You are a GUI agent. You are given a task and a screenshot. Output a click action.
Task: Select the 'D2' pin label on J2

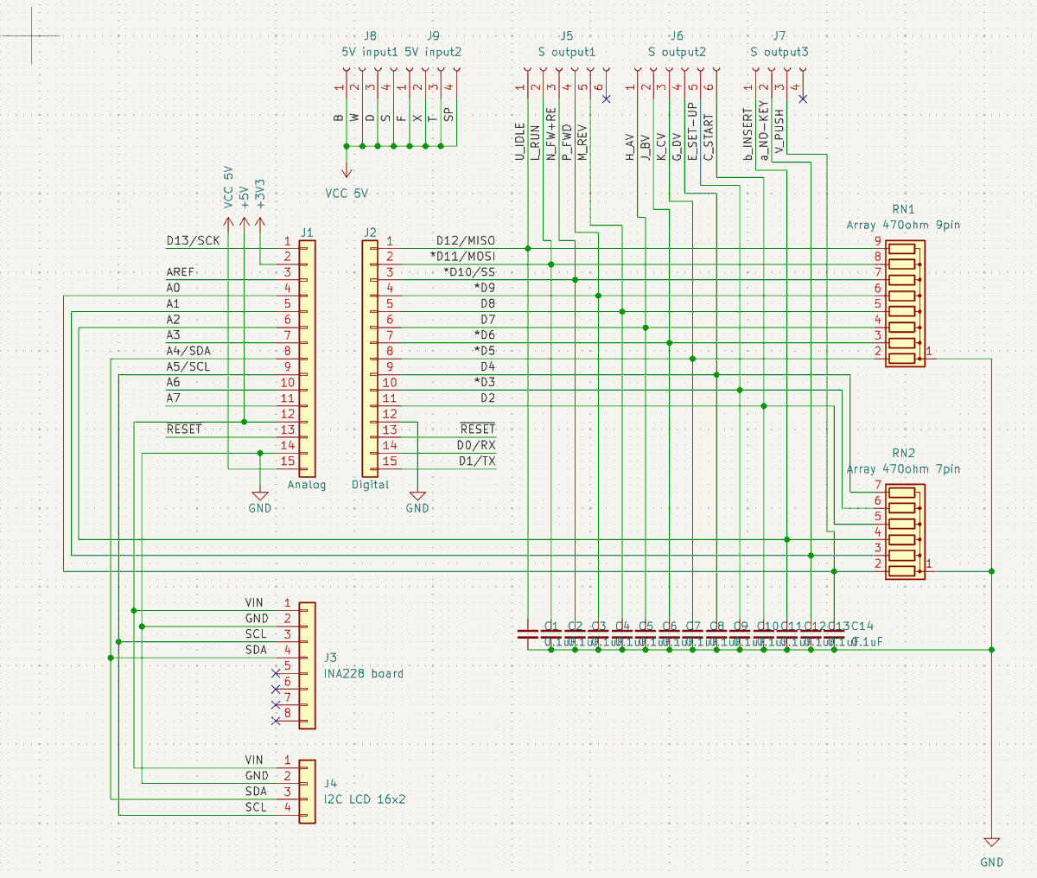(488, 398)
